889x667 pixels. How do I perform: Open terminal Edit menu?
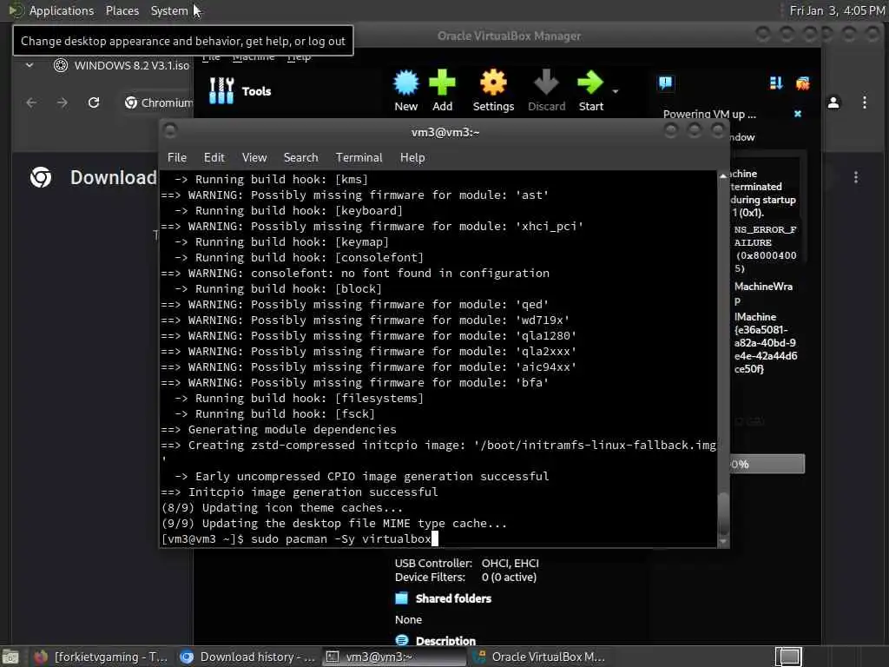pyautogui.click(x=214, y=158)
